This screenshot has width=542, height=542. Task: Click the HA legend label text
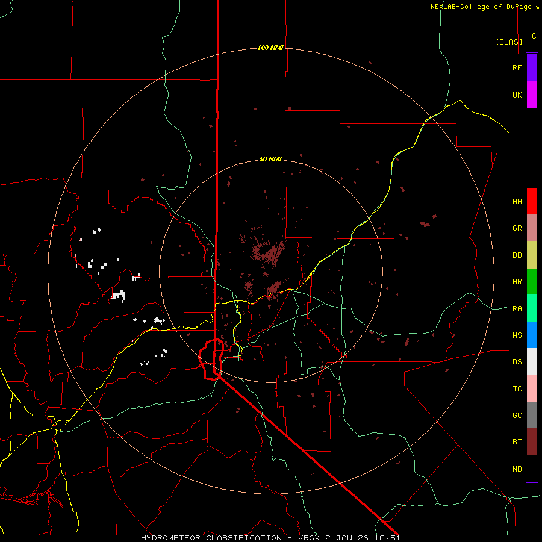[x=517, y=202]
